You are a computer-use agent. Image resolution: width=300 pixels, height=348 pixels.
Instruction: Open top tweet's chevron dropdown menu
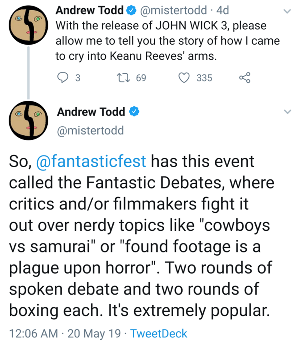pos(287,12)
